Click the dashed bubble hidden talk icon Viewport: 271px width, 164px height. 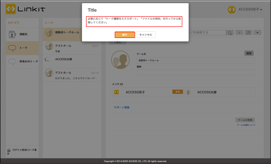pos(12,61)
